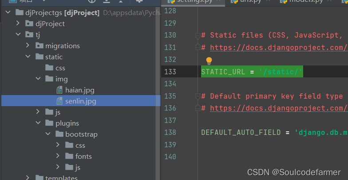Viewport: 348px width, 180px height.
Task: Click the project tree vertical scrollbar
Action: pos(158,93)
